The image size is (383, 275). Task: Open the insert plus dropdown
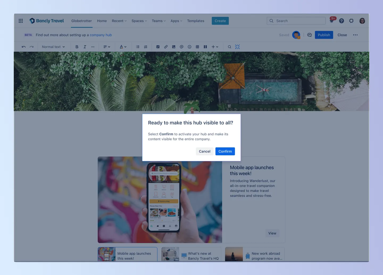pyautogui.click(x=215, y=47)
